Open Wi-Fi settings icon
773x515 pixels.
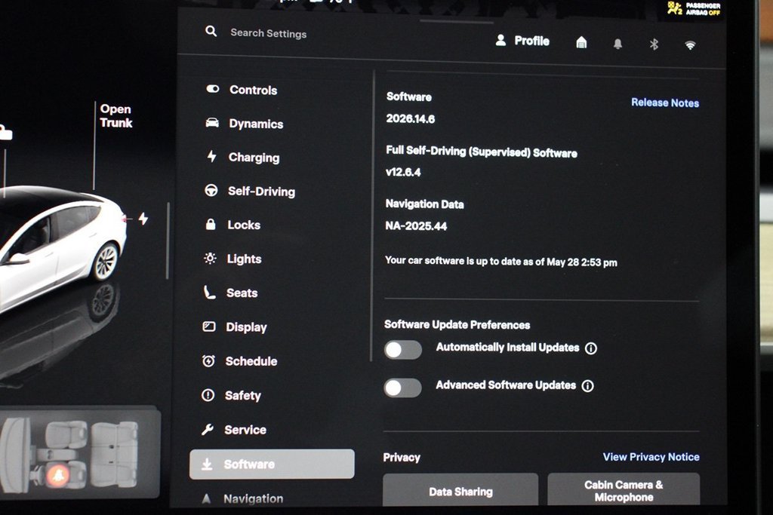(690, 45)
